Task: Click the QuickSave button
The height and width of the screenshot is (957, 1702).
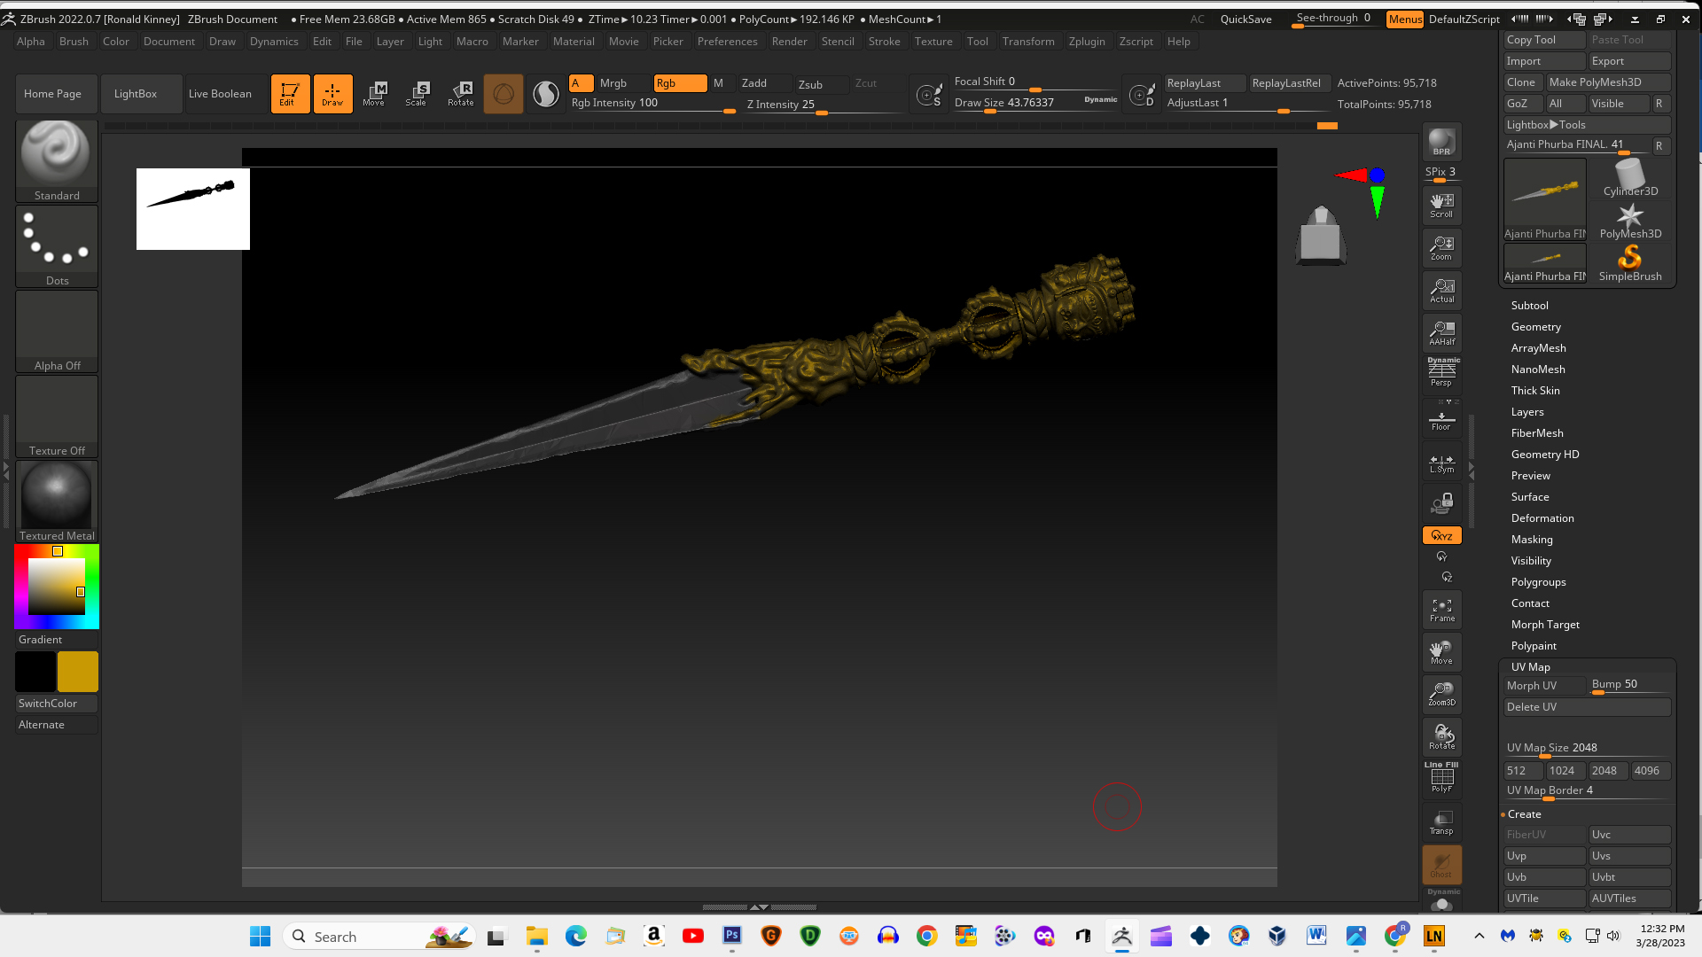Action: 1245,19
